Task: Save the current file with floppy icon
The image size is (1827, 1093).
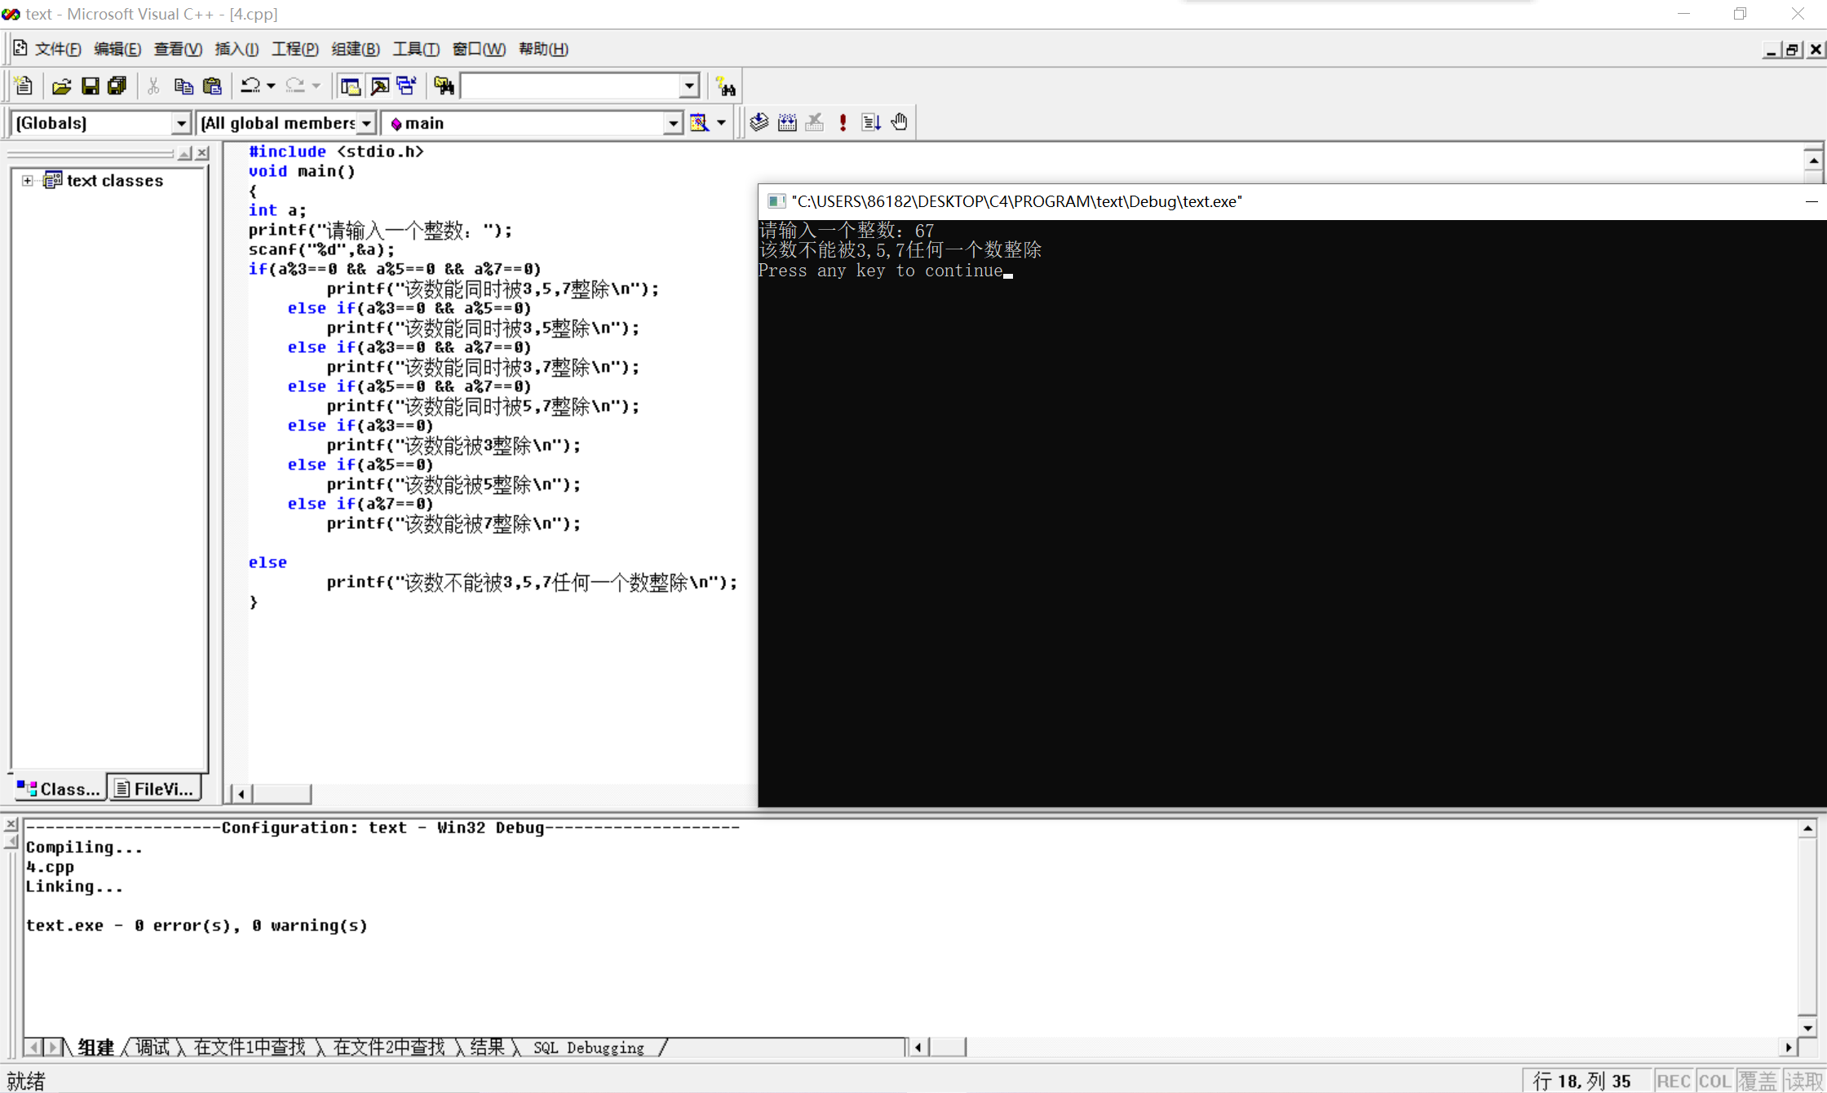Action: (90, 86)
